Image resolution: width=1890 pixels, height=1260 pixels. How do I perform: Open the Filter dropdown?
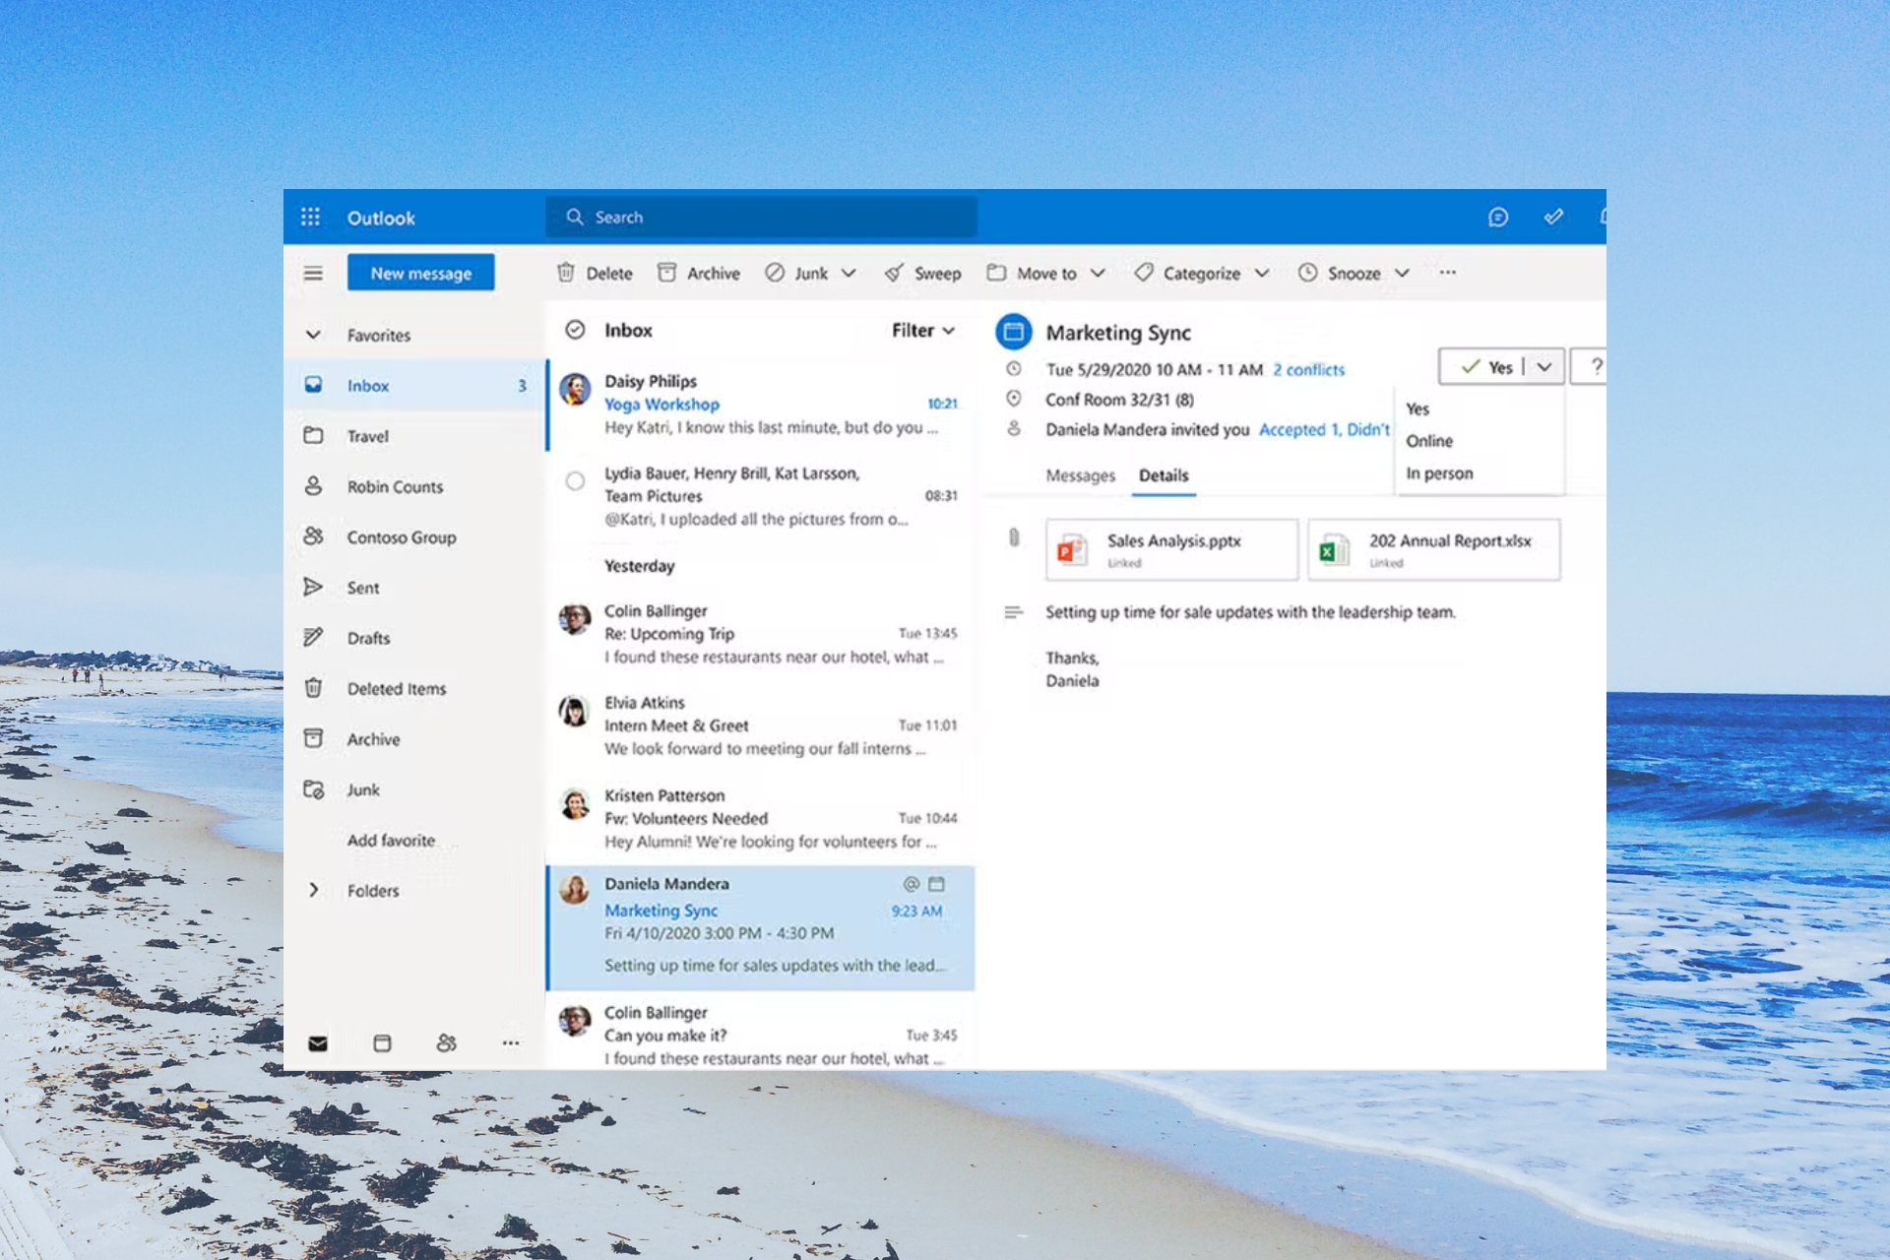tap(923, 331)
